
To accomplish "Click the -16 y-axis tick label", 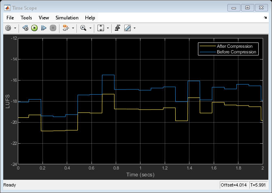I will [14, 80].
